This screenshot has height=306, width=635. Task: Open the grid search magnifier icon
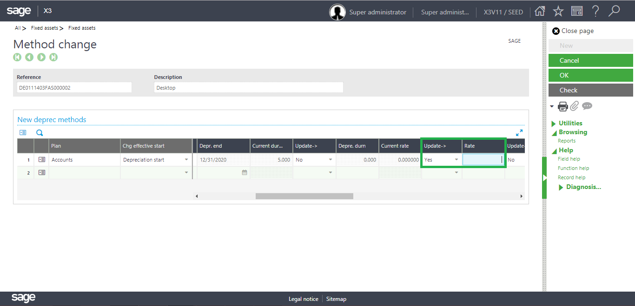[40, 132]
